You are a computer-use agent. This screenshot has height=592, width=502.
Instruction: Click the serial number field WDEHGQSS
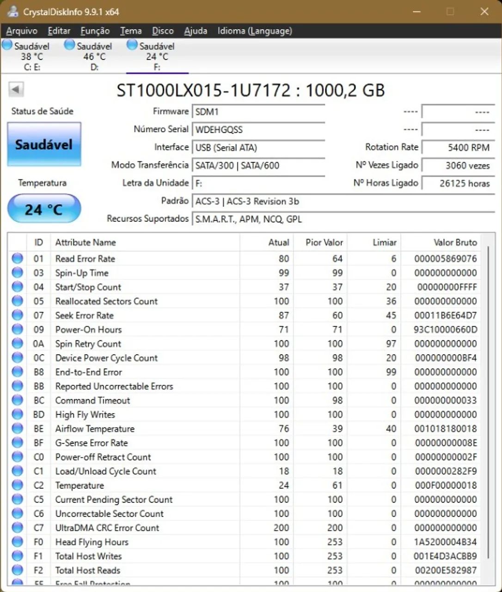coord(258,130)
